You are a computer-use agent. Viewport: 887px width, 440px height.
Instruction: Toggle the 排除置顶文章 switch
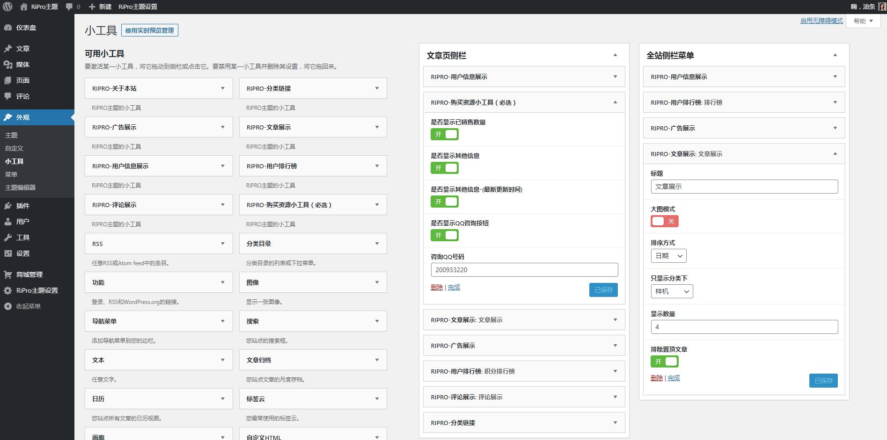[x=665, y=362]
